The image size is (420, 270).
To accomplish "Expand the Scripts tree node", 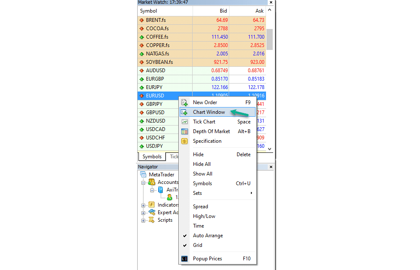I will coord(143,220).
